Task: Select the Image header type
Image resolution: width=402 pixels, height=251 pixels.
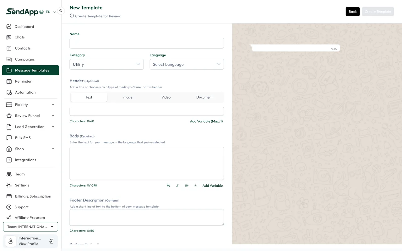Action: 127,97
